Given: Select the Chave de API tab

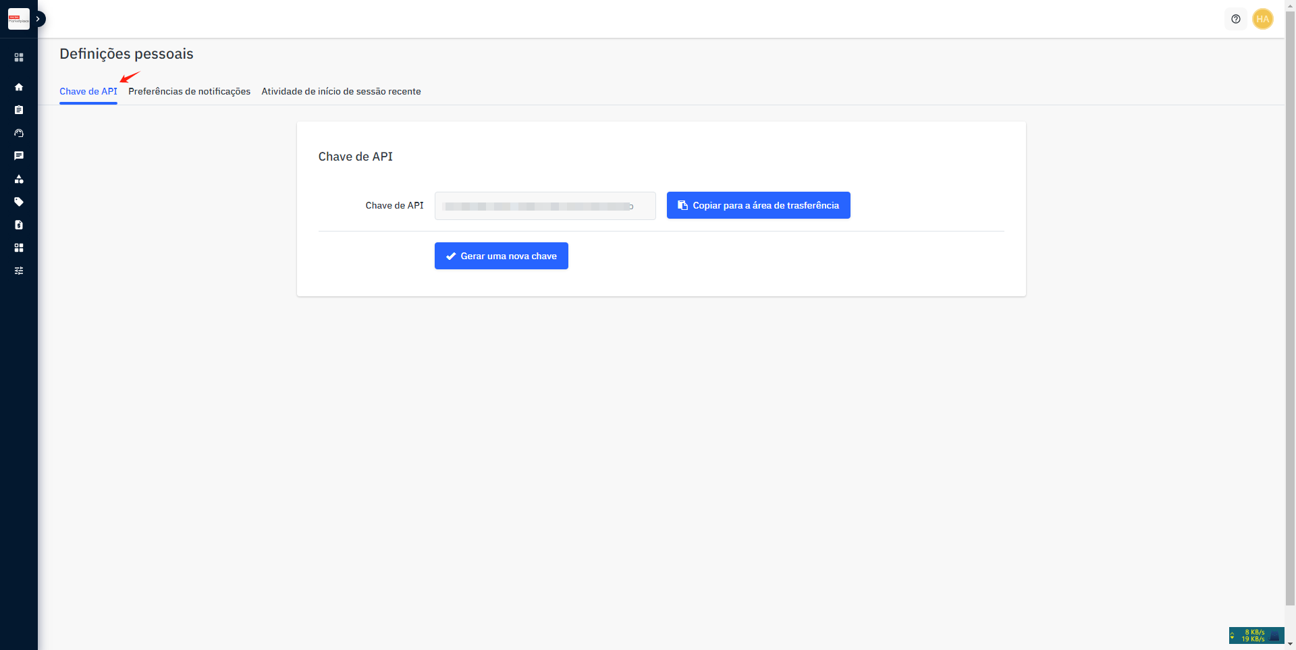Looking at the screenshot, I should (x=88, y=91).
